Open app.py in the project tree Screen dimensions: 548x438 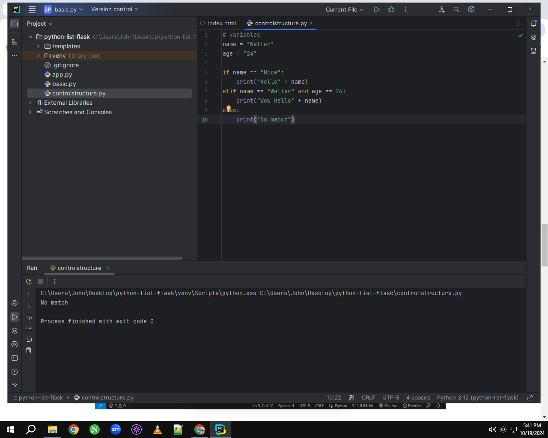coord(62,74)
